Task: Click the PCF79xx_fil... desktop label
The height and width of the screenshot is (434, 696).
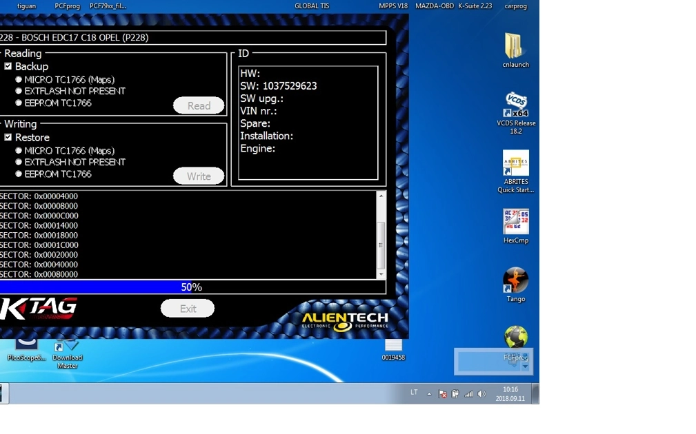Action: point(108,6)
